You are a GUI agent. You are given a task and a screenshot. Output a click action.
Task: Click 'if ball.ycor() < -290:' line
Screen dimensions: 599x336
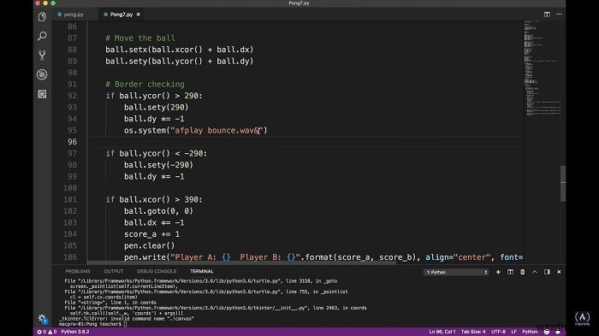click(x=157, y=154)
